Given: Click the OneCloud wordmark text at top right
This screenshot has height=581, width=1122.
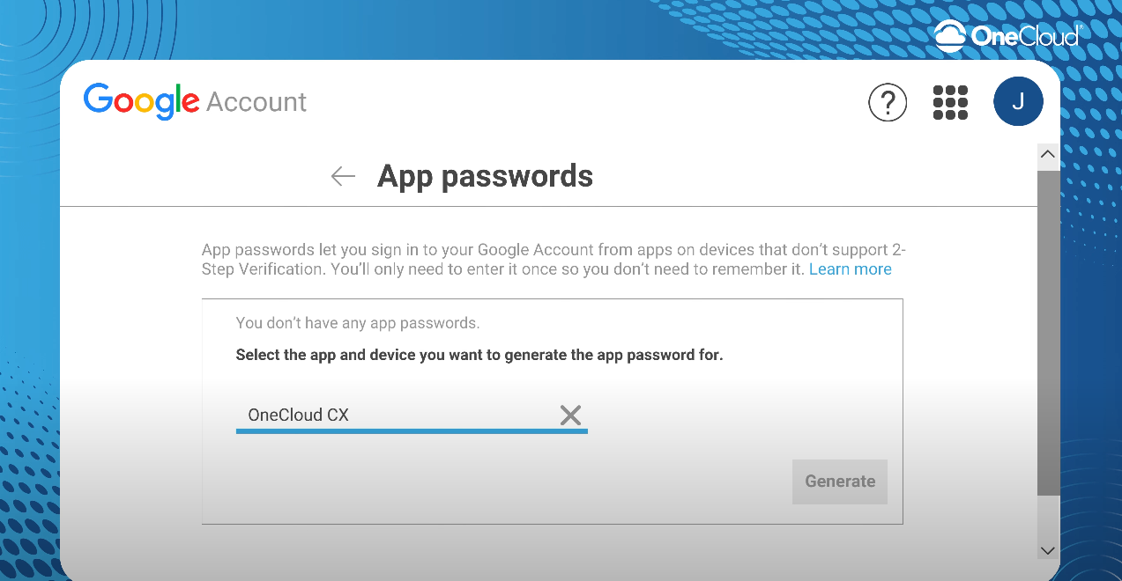Looking at the screenshot, I should (1025, 36).
